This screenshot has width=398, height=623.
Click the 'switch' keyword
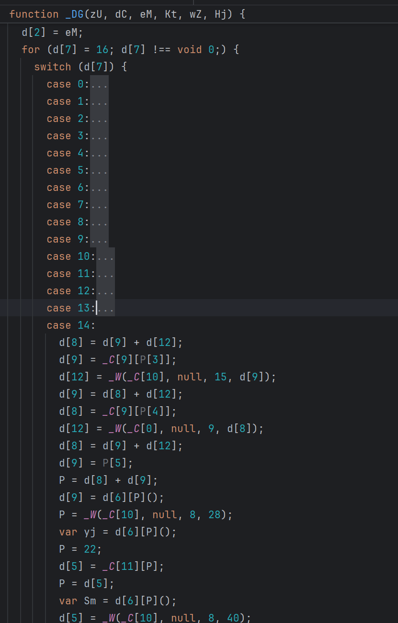pyautogui.click(x=53, y=67)
